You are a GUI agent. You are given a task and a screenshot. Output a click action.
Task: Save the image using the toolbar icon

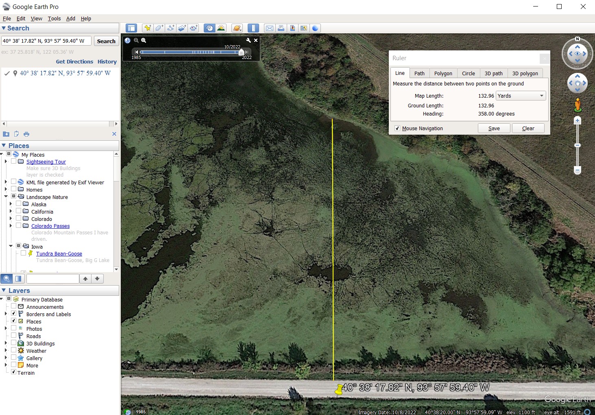pyautogui.click(x=292, y=28)
